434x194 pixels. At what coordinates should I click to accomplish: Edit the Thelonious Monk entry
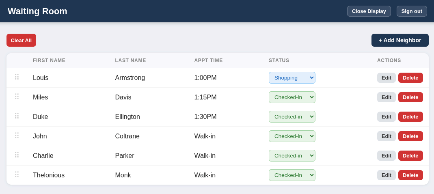click(x=386, y=175)
